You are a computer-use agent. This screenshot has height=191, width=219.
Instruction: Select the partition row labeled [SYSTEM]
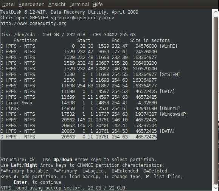click(x=90, y=75)
